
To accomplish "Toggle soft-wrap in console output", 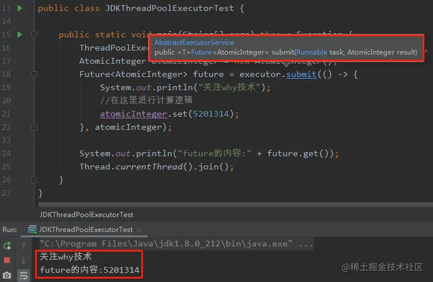I will (24, 275).
